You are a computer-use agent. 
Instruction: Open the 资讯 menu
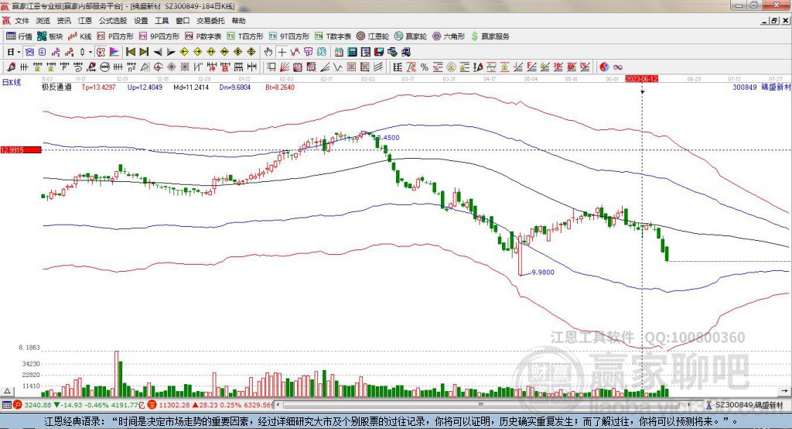click(x=63, y=21)
